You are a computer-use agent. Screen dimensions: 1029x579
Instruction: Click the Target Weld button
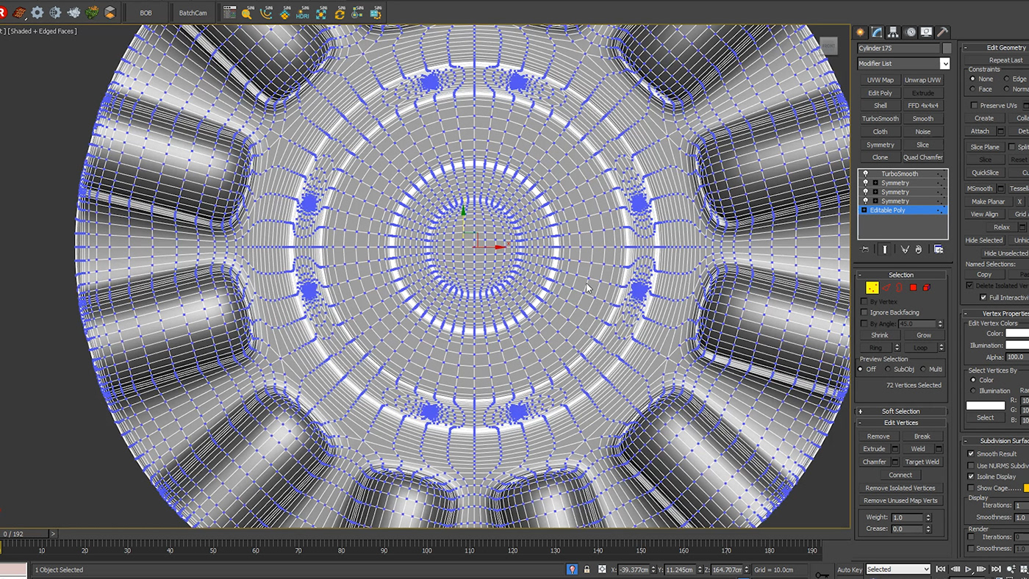[x=922, y=462]
